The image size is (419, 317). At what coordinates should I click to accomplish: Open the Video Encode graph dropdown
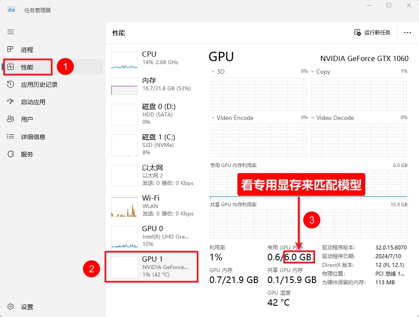[213, 118]
